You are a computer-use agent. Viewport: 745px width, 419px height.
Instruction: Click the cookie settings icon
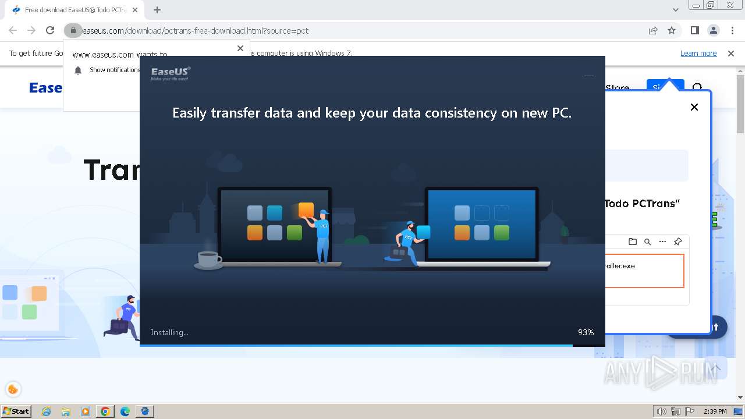click(x=13, y=389)
